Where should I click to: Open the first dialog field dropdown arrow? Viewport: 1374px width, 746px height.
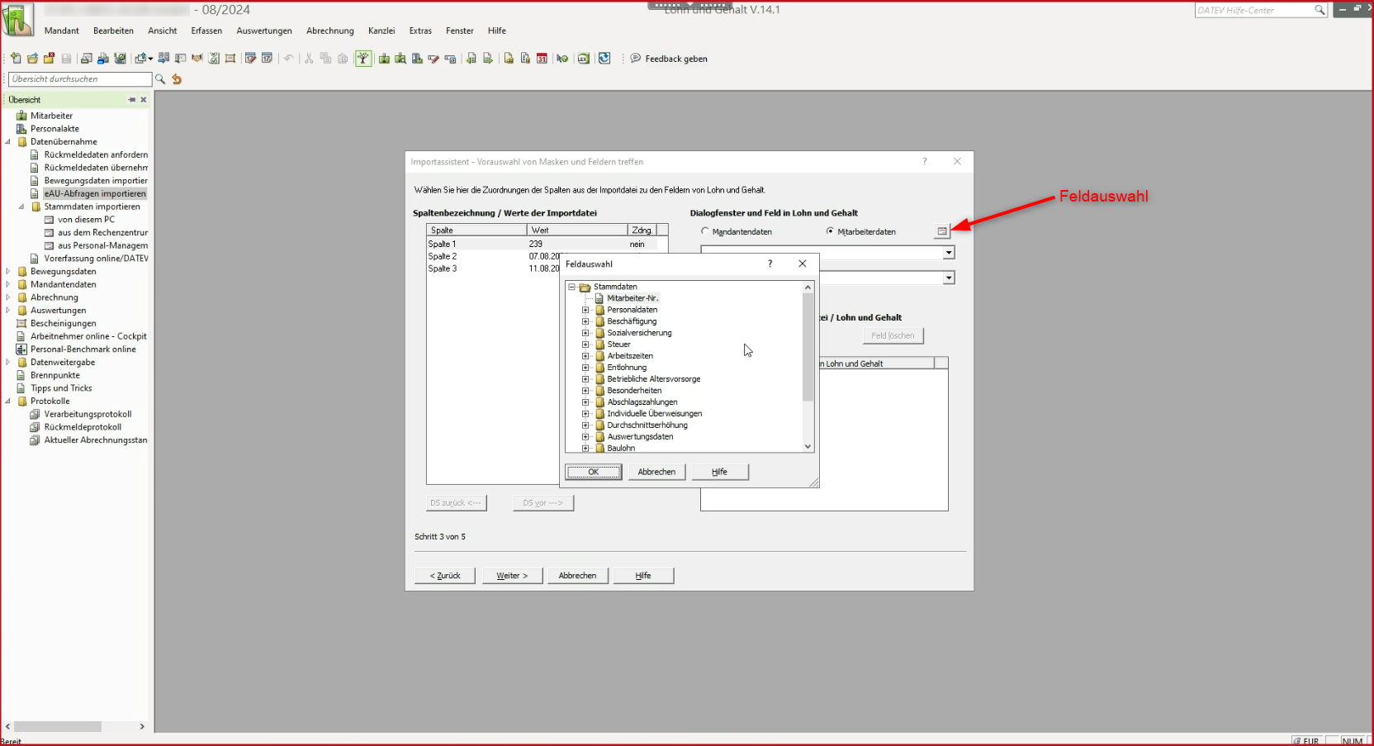[949, 253]
